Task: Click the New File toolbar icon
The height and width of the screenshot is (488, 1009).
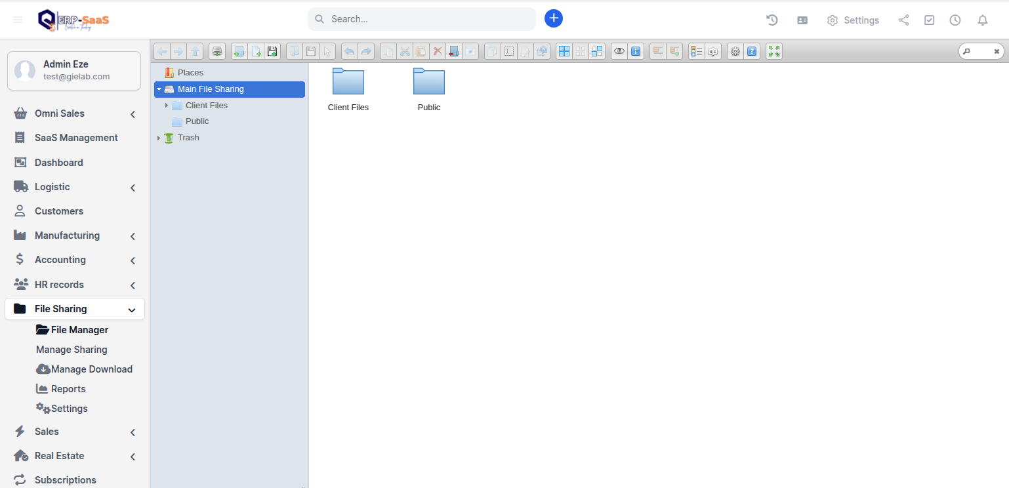Action: [x=256, y=51]
